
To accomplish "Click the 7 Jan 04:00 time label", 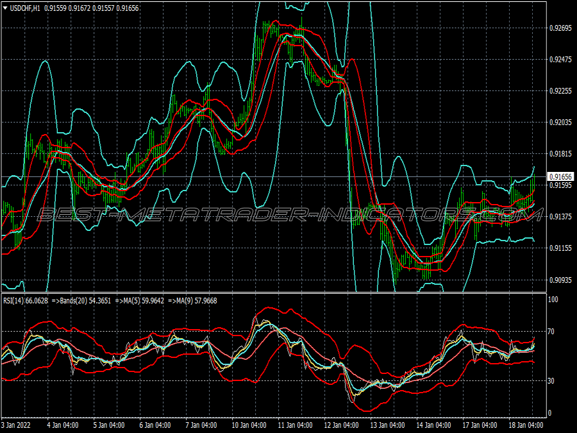I will click(x=201, y=425).
